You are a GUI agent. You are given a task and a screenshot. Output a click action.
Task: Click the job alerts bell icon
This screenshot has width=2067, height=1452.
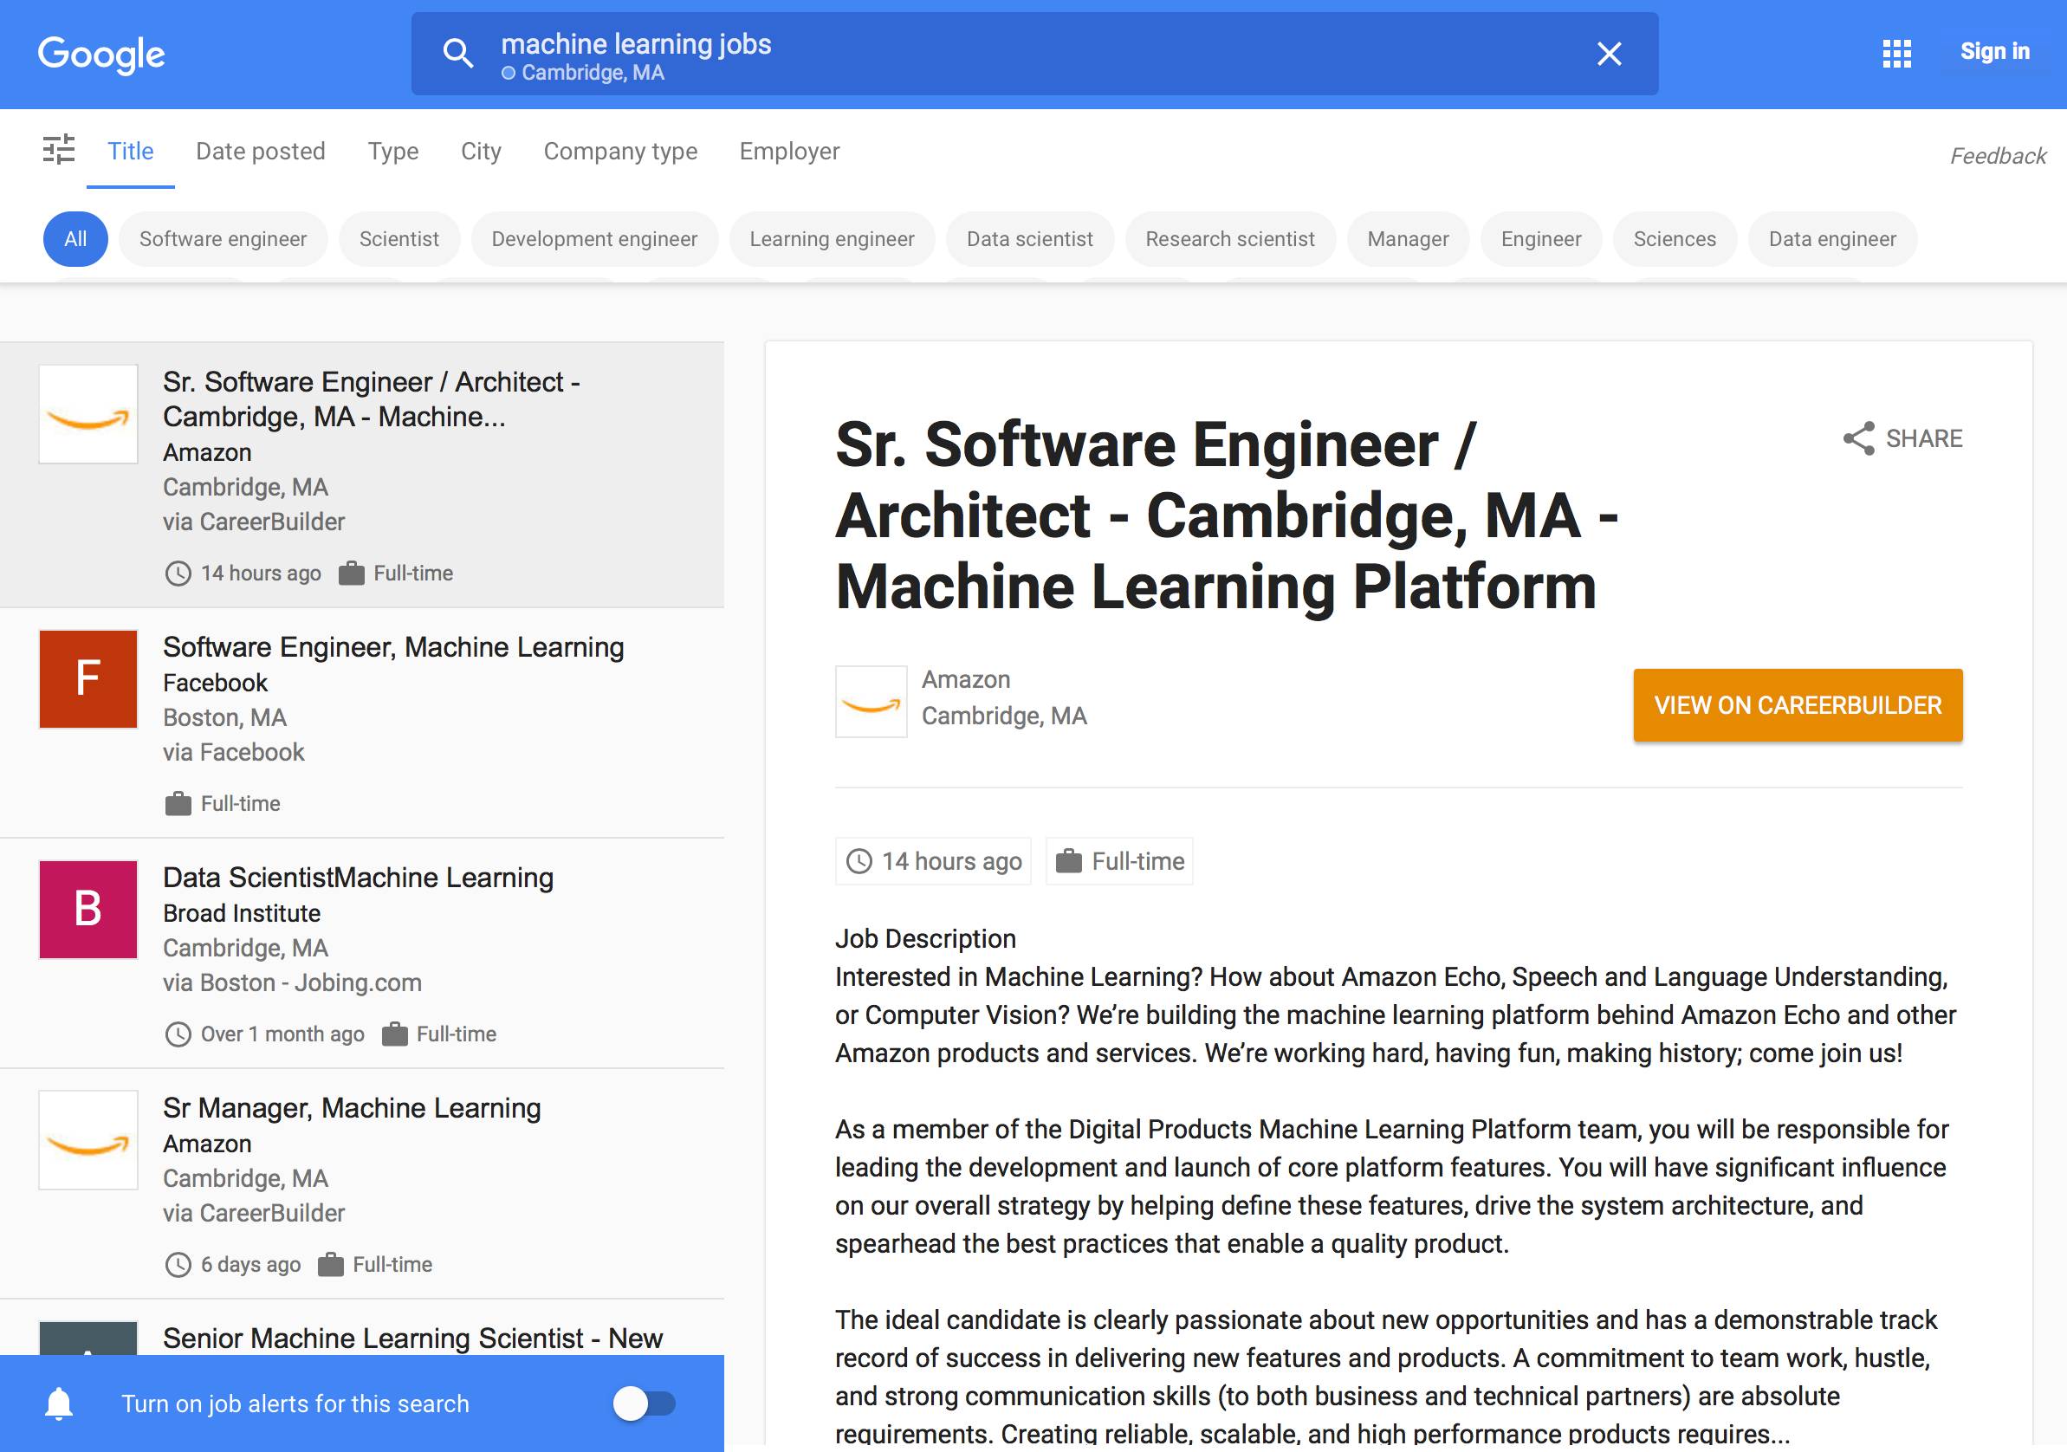pyautogui.click(x=60, y=1403)
